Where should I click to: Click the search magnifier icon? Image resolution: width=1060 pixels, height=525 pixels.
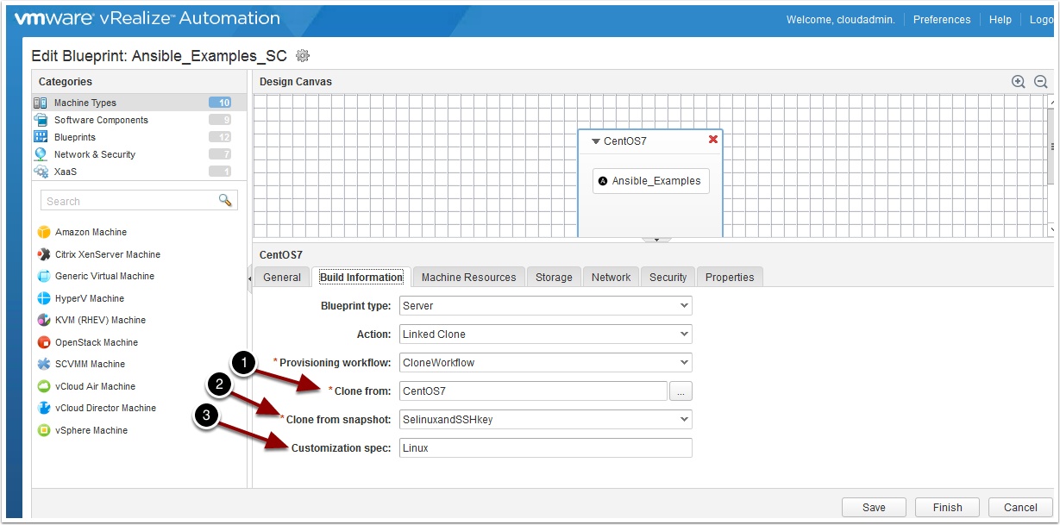tap(225, 200)
